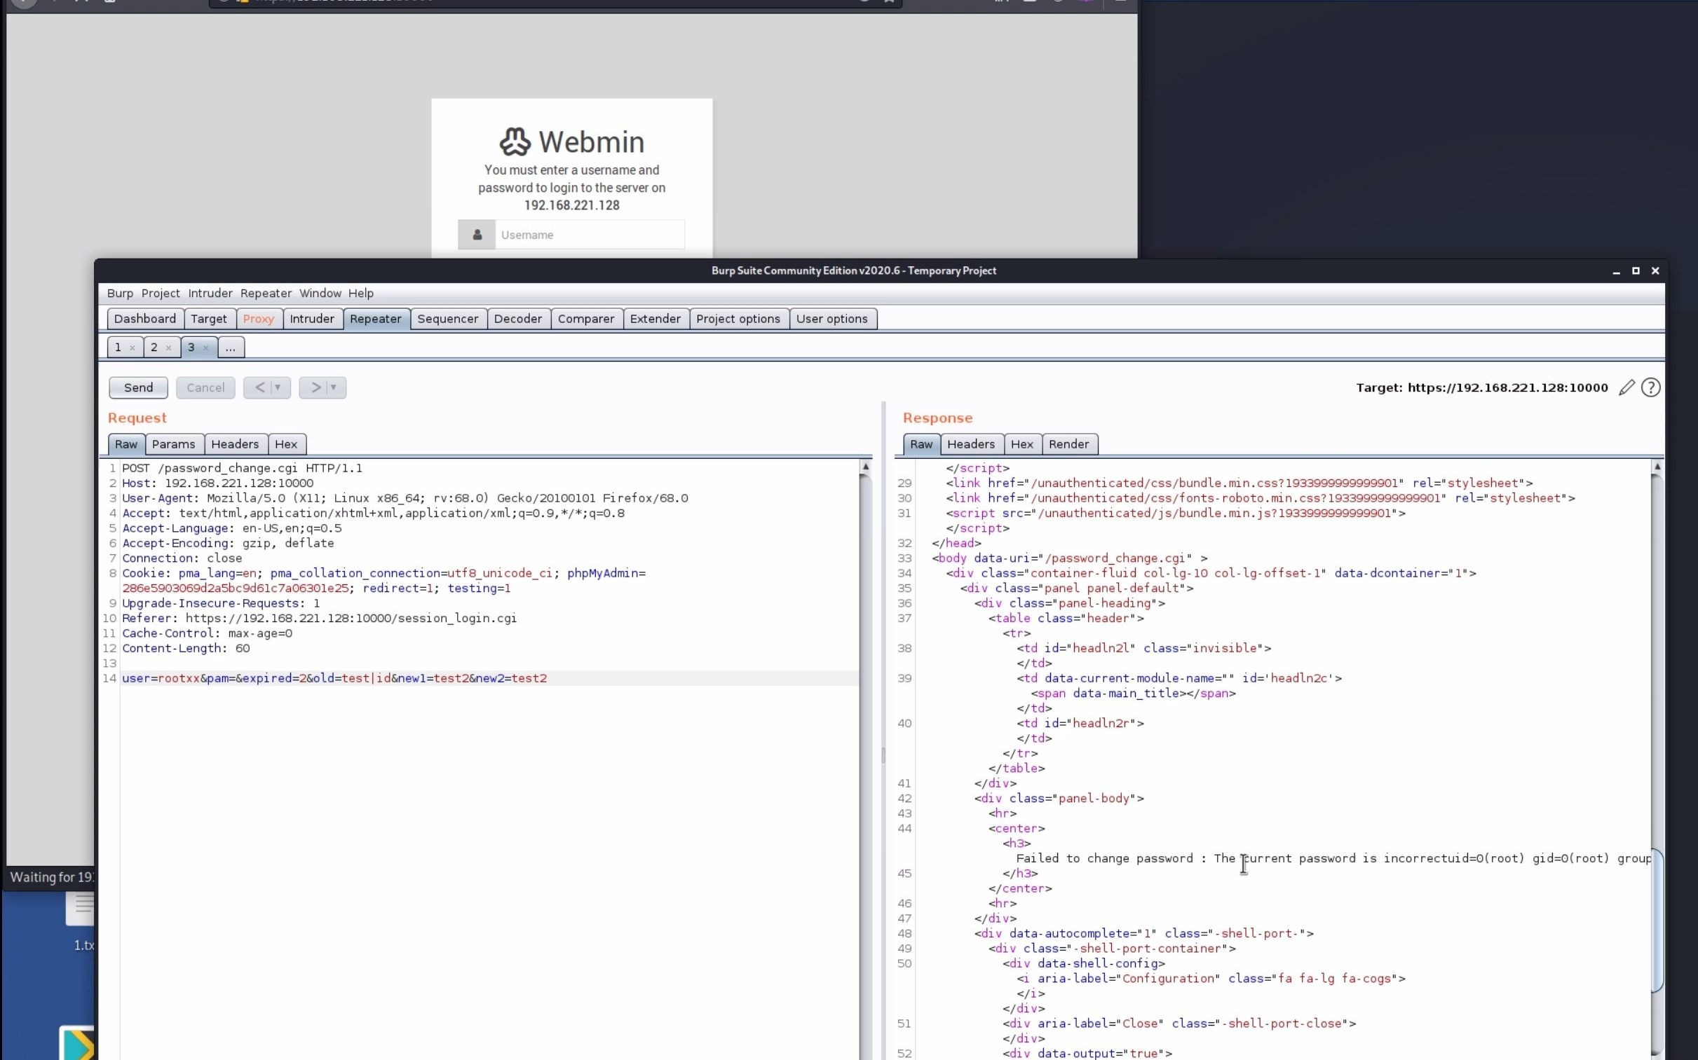1698x1060 pixels.
Task: Click the 1.tx file icon on desktop
Action: (x=81, y=909)
